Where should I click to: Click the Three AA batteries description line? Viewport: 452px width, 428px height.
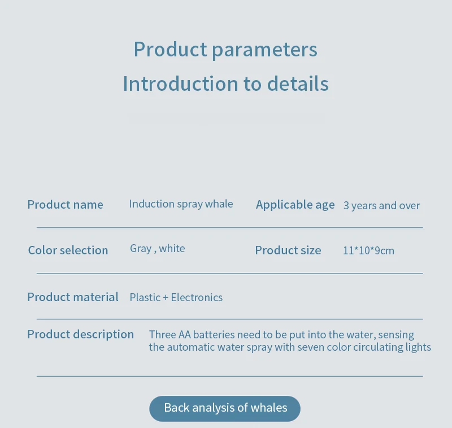click(281, 335)
